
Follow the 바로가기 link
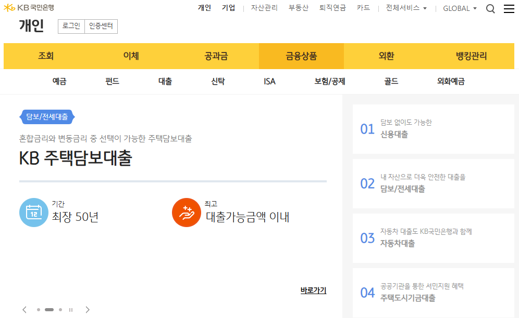[313, 290]
